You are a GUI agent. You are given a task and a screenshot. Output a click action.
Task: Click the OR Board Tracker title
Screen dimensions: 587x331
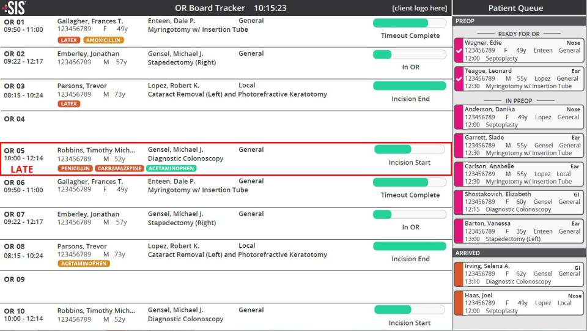tap(210, 8)
